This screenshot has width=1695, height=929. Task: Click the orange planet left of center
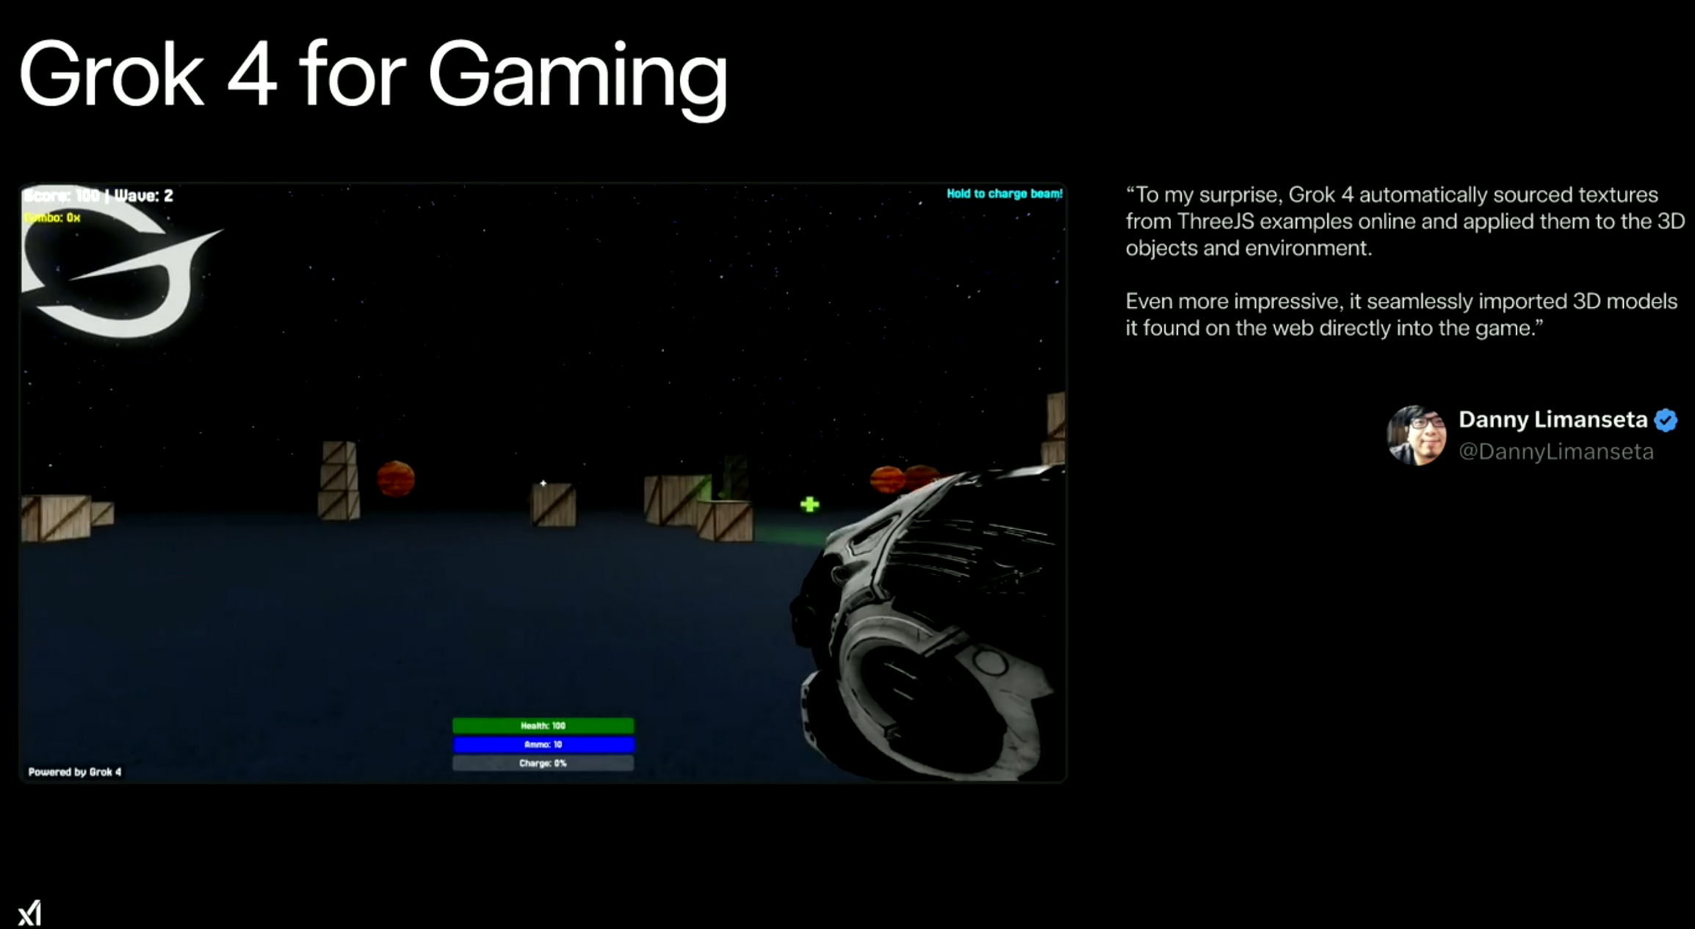pyautogui.click(x=395, y=479)
